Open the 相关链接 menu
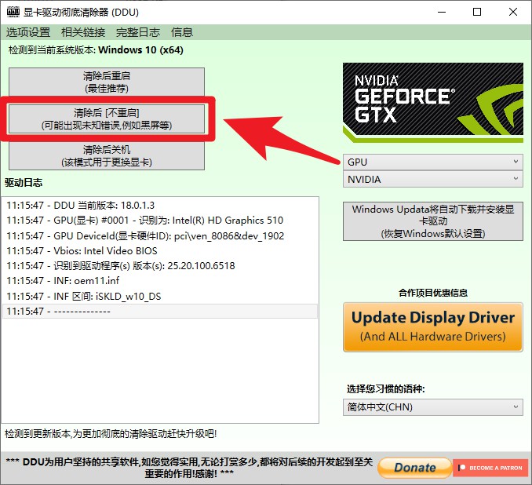Viewport: 532px width, 485px height. [83, 32]
